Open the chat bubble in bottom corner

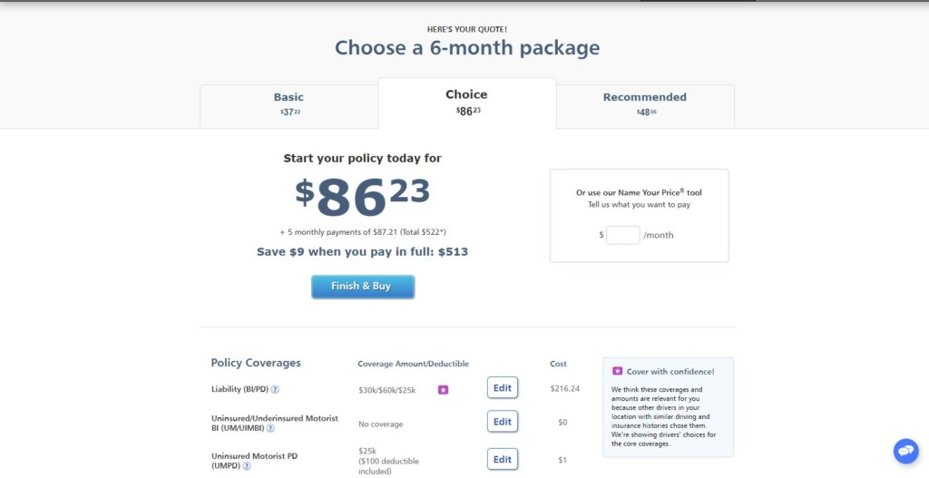[x=905, y=451]
